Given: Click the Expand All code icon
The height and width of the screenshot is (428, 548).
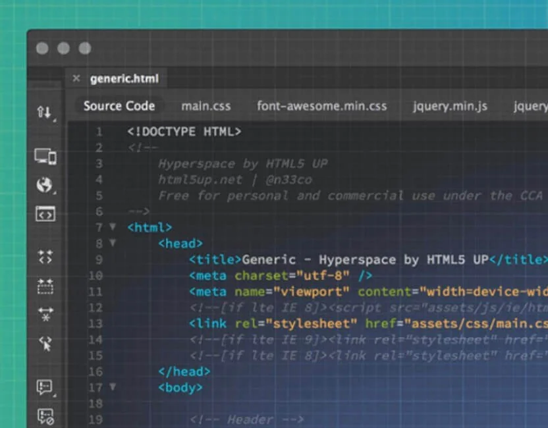Looking at the screenshot, I should tap(45, 257).
